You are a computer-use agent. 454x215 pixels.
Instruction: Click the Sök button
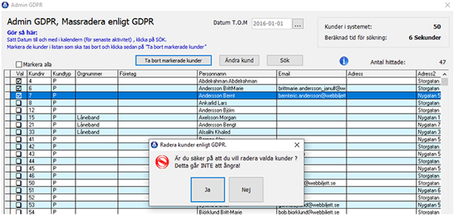click(x=285, y=61)
